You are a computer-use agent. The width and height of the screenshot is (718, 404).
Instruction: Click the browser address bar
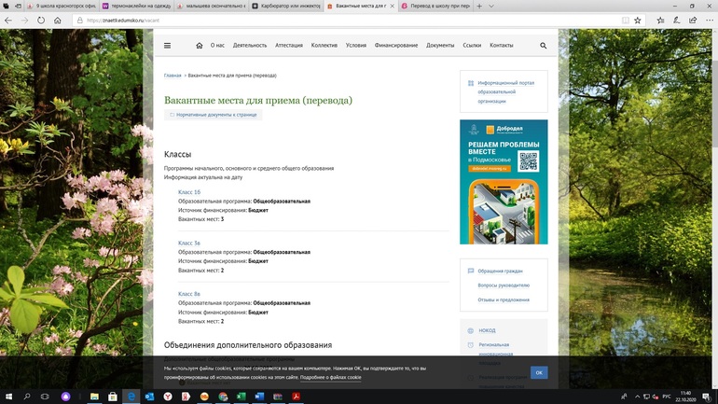point(326,20)
